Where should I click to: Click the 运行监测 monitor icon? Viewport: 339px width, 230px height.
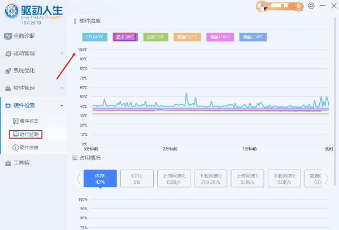16,134
